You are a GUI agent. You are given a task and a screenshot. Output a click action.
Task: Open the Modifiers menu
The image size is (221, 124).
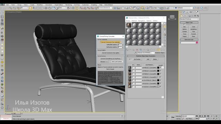coord(40,5)
